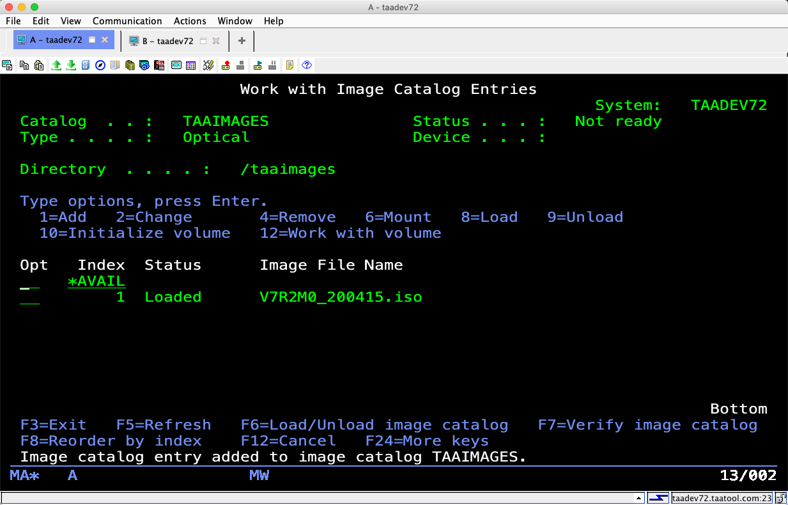Click the blue question mark help icon

tap(307, 65)
